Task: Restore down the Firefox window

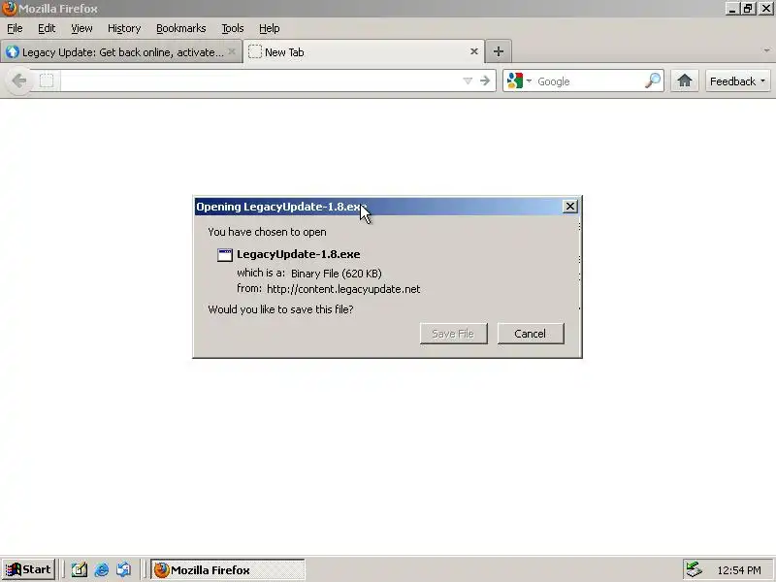Action: click(748, 9)
